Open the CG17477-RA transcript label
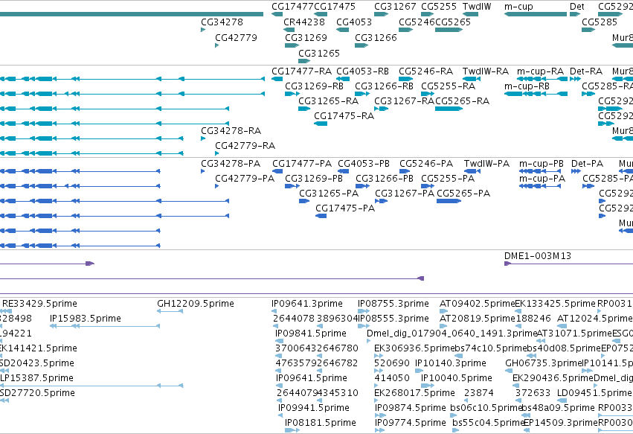Image resolution: width=633 pixels, height=434 pixels. click(x=301, y=71)
